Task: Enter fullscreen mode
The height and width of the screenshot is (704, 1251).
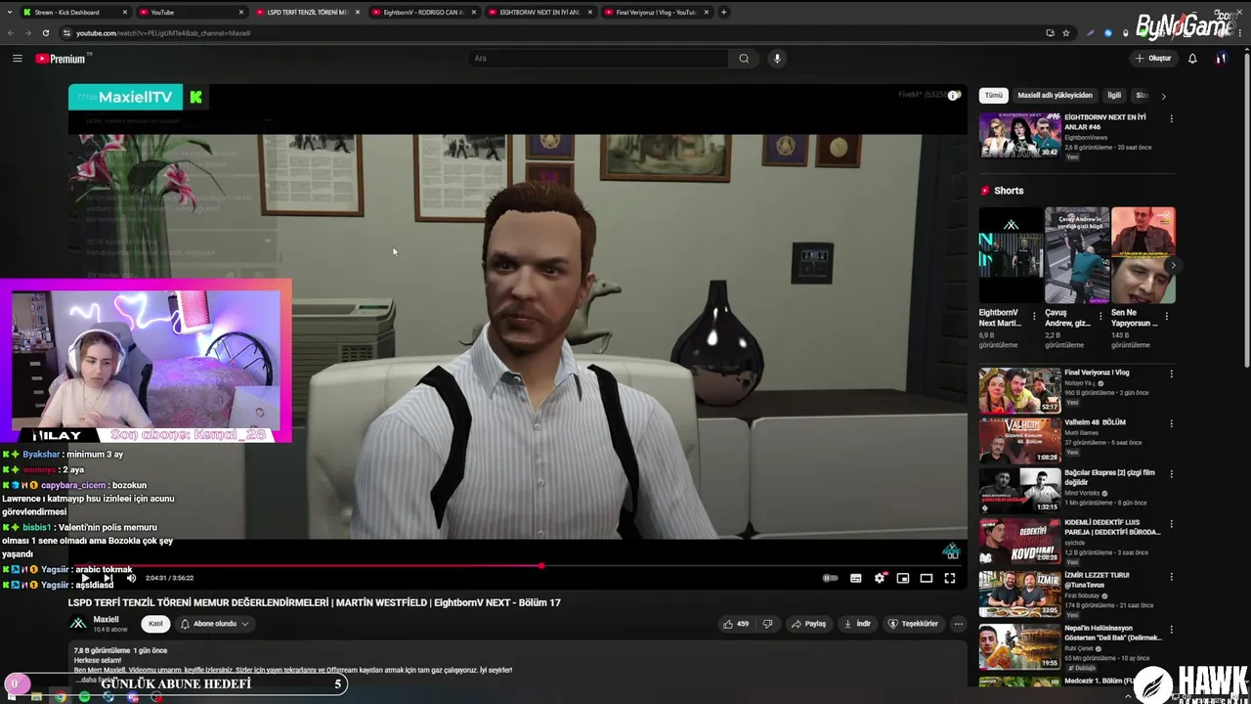Action: pos(950,578)
